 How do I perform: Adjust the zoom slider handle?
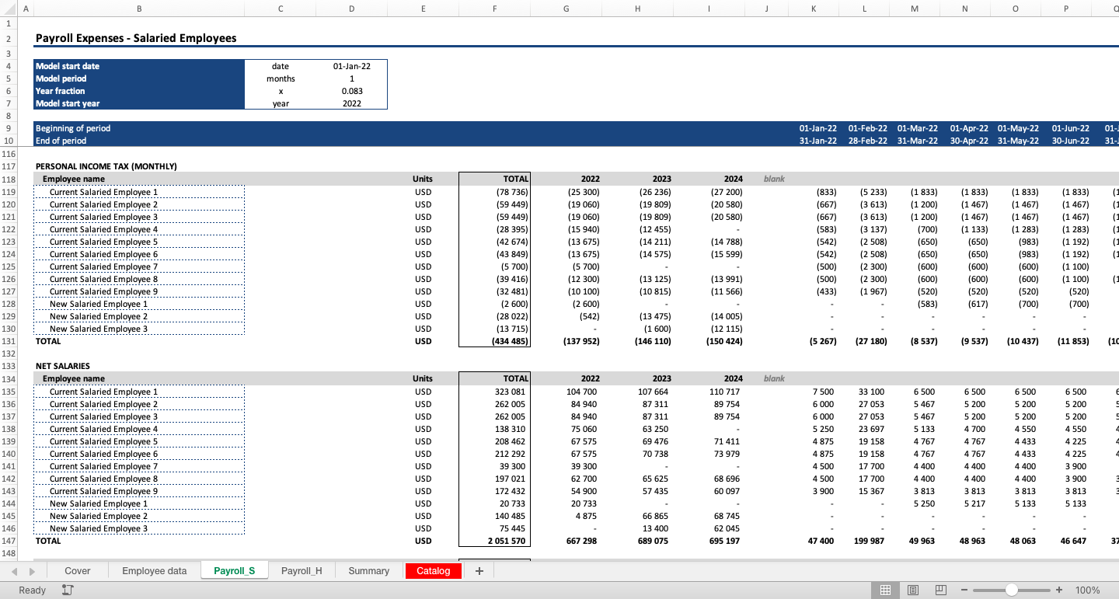[x=1012, y=590]
